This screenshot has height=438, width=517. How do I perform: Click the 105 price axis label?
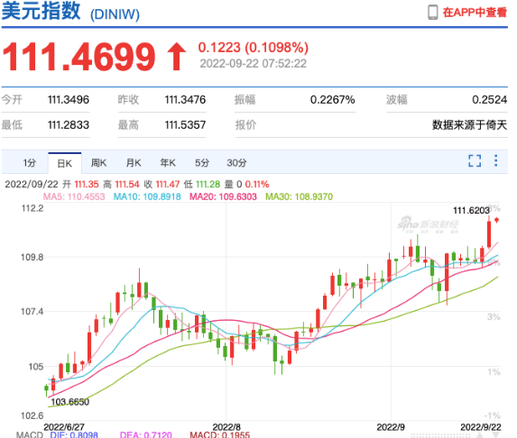coord(36,367)
